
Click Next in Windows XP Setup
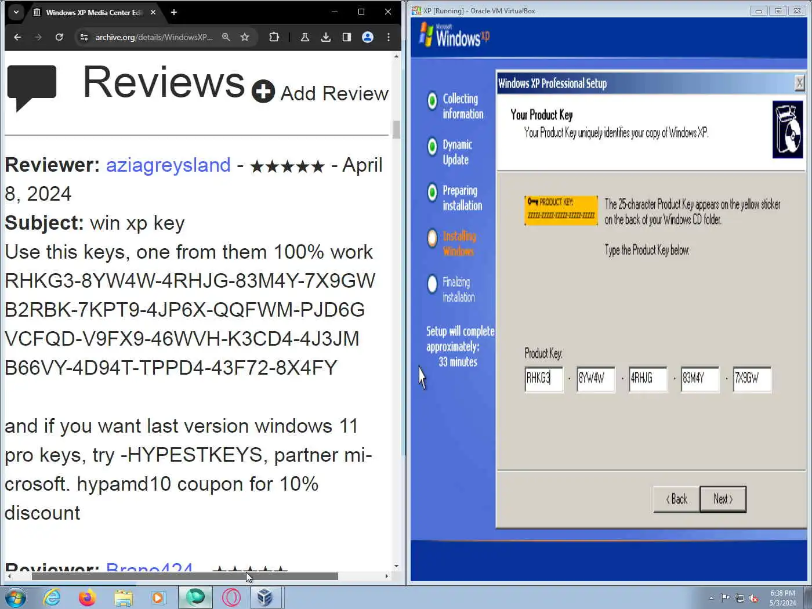pos(723,499)
